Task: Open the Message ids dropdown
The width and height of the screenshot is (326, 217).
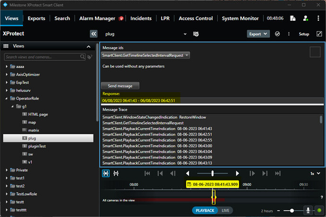Action: pyautogui.click(x=146, y=55)
